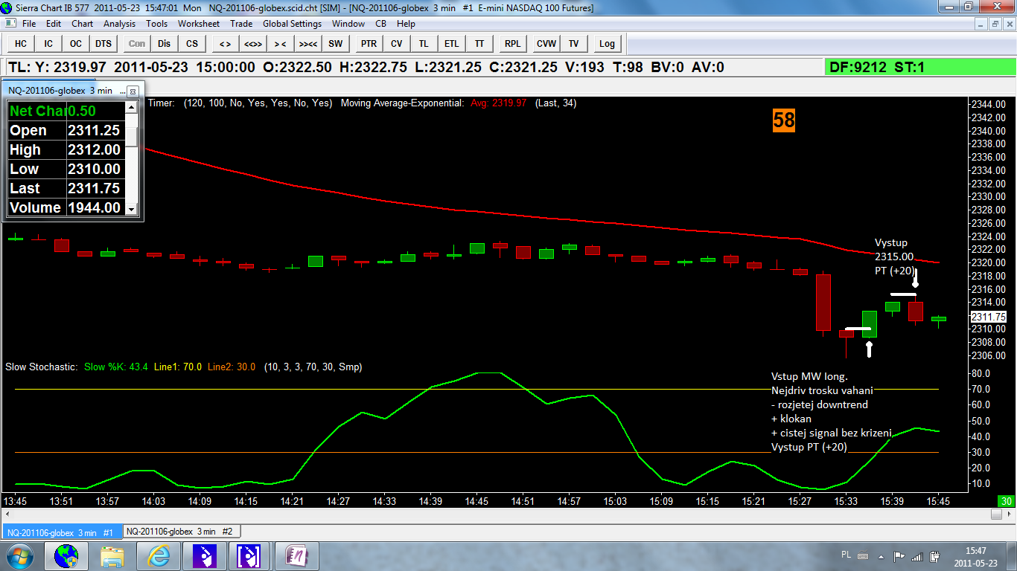The image size is (1017, 571).
Task: Click the Windows Start button
Action: click(19, 555)
